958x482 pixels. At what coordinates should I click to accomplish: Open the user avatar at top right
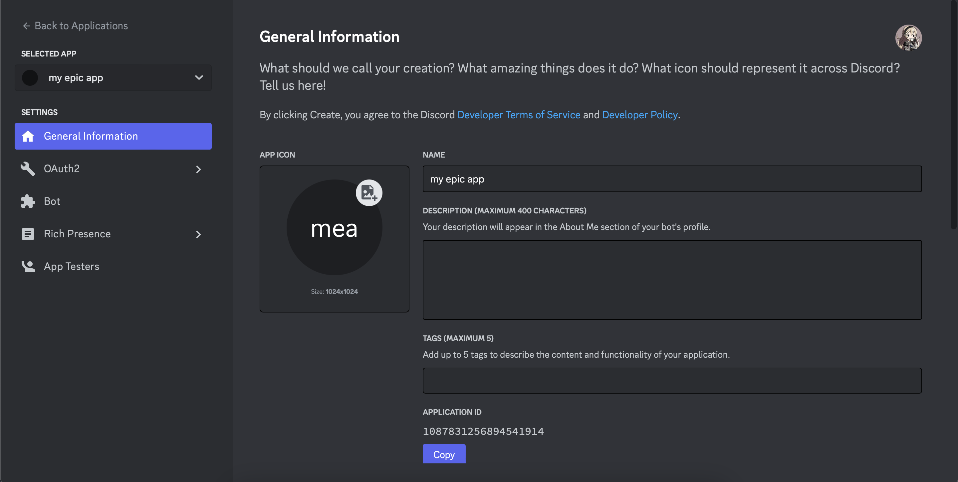point(908,38)
